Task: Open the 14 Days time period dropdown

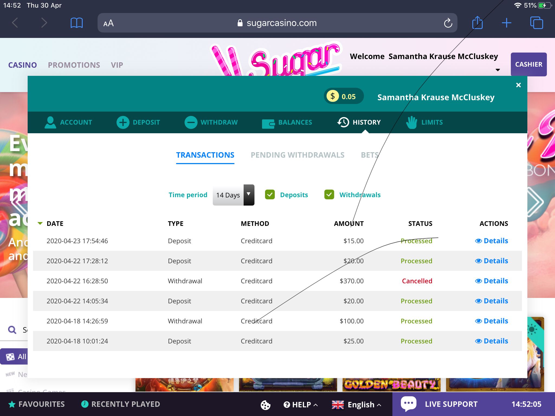Action: [x=233, y=195]
